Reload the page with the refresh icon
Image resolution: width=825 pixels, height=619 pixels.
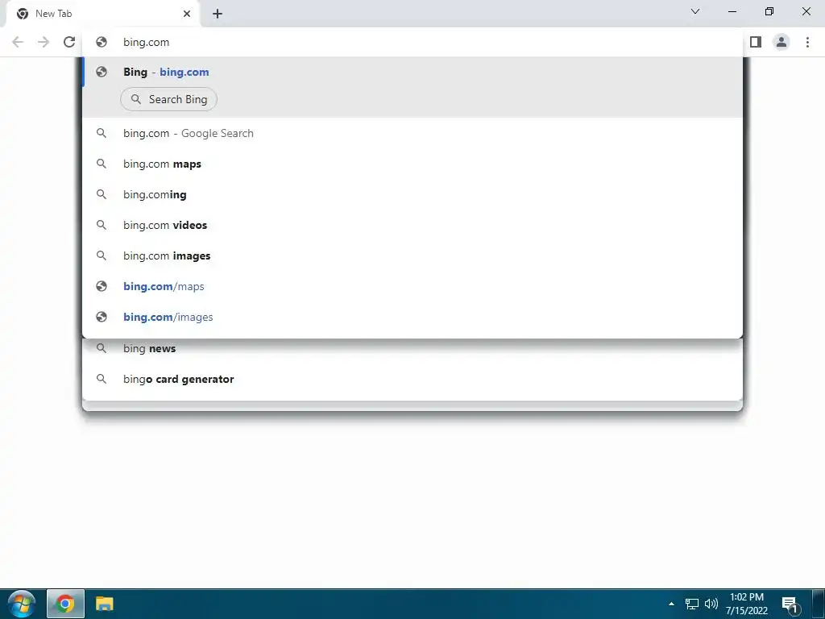point(69,42)
